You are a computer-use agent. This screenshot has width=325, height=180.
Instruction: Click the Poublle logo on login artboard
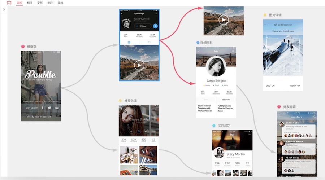pos(40,75)
